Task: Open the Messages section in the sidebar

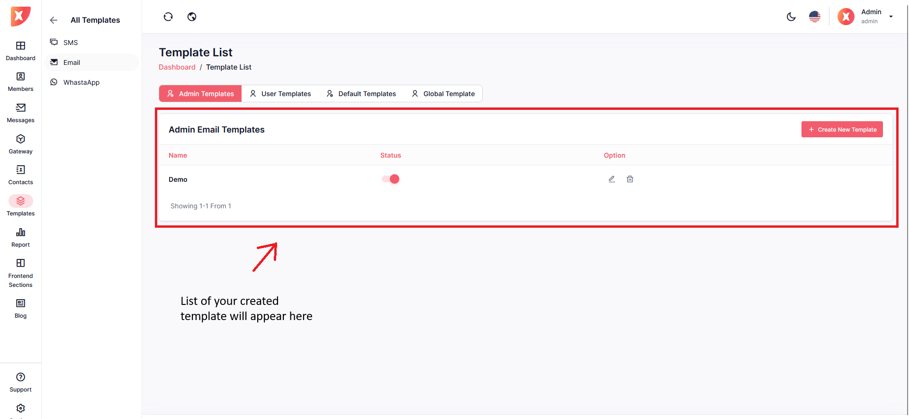Action: [x=20, y=113]
